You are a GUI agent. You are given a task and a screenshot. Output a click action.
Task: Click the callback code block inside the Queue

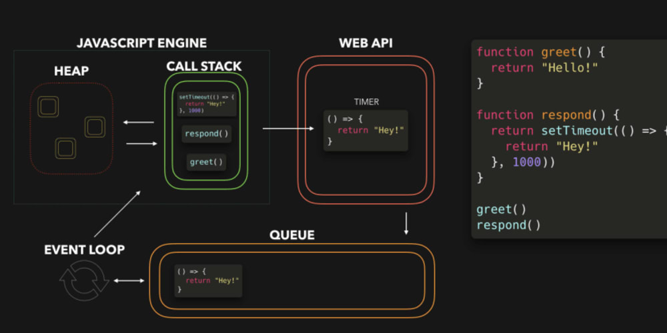tap(208, 281)
